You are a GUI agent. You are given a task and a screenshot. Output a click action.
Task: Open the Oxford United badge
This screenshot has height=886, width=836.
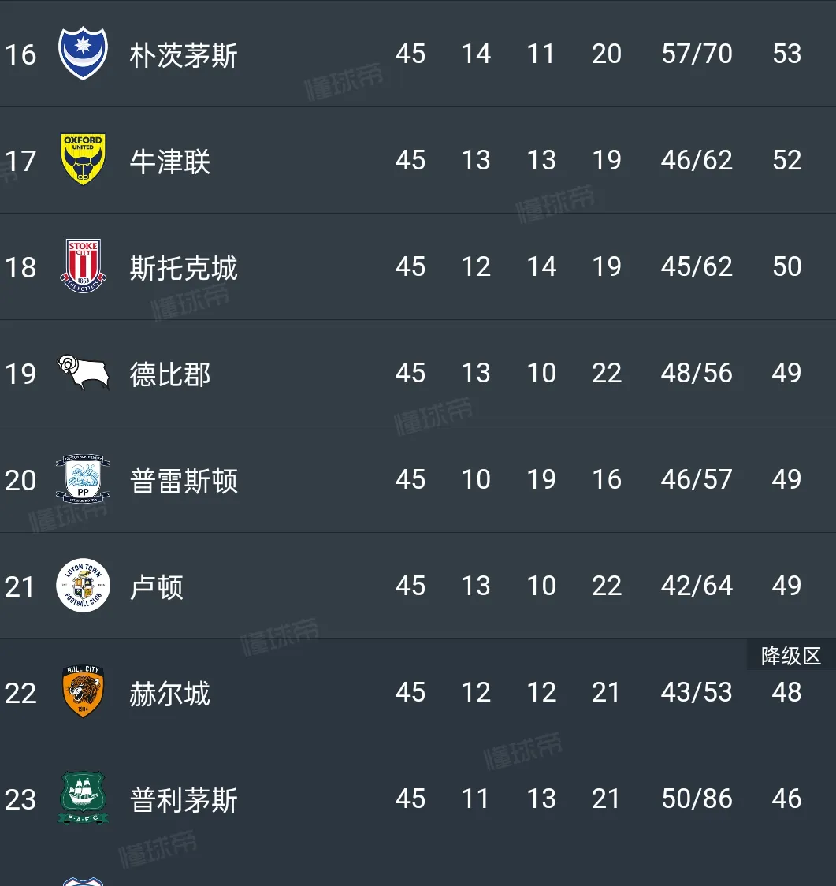pos(83,160)
